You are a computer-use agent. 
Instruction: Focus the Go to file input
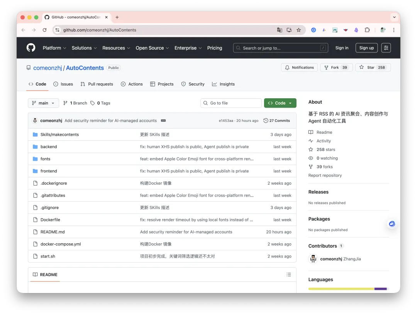231,103
